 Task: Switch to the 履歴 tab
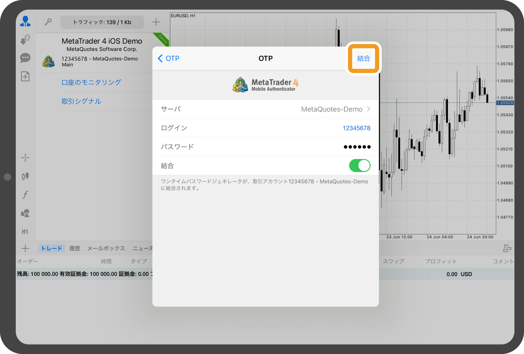(75, 248)
